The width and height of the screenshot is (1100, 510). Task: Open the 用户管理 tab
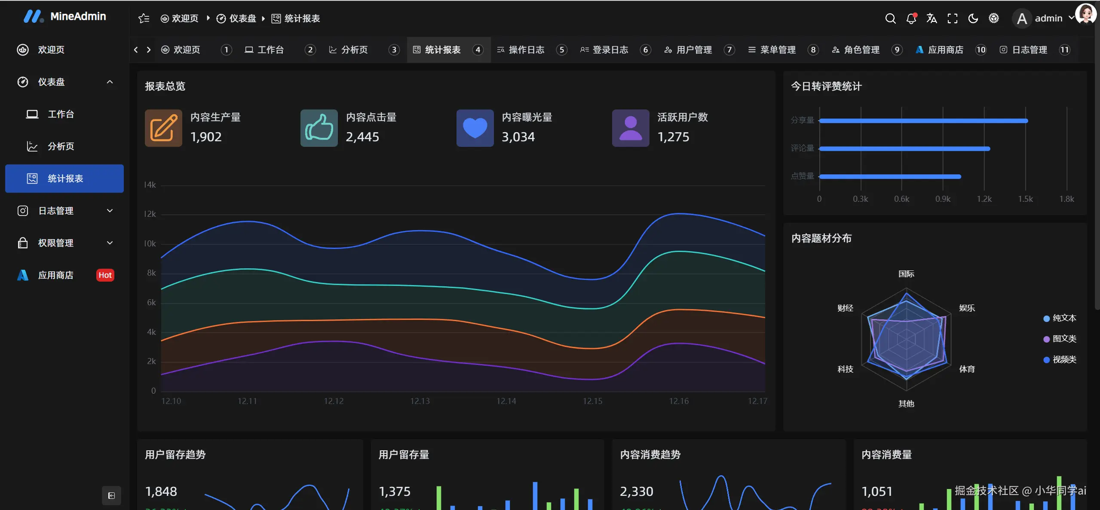point(693,50)
